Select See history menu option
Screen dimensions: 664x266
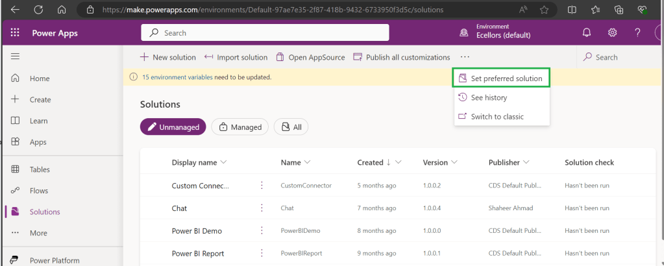489,97
